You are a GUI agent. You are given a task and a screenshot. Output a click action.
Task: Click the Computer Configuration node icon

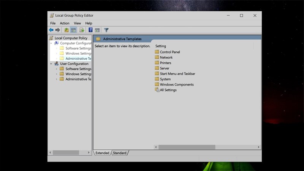(56, 43)
